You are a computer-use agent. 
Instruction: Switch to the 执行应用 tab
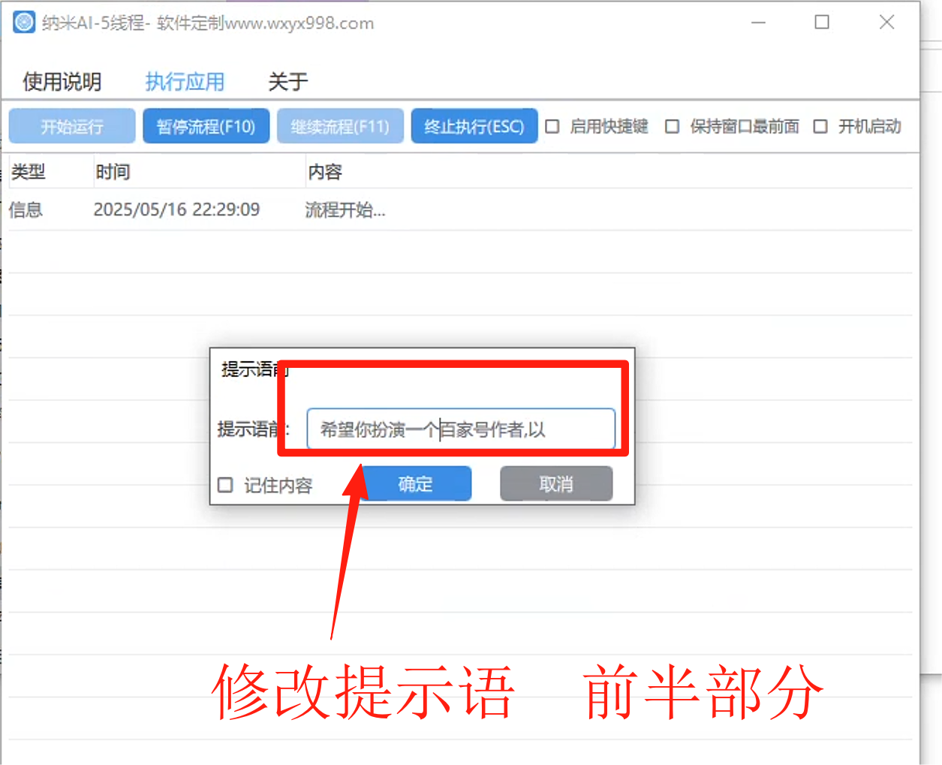[185, 81]
